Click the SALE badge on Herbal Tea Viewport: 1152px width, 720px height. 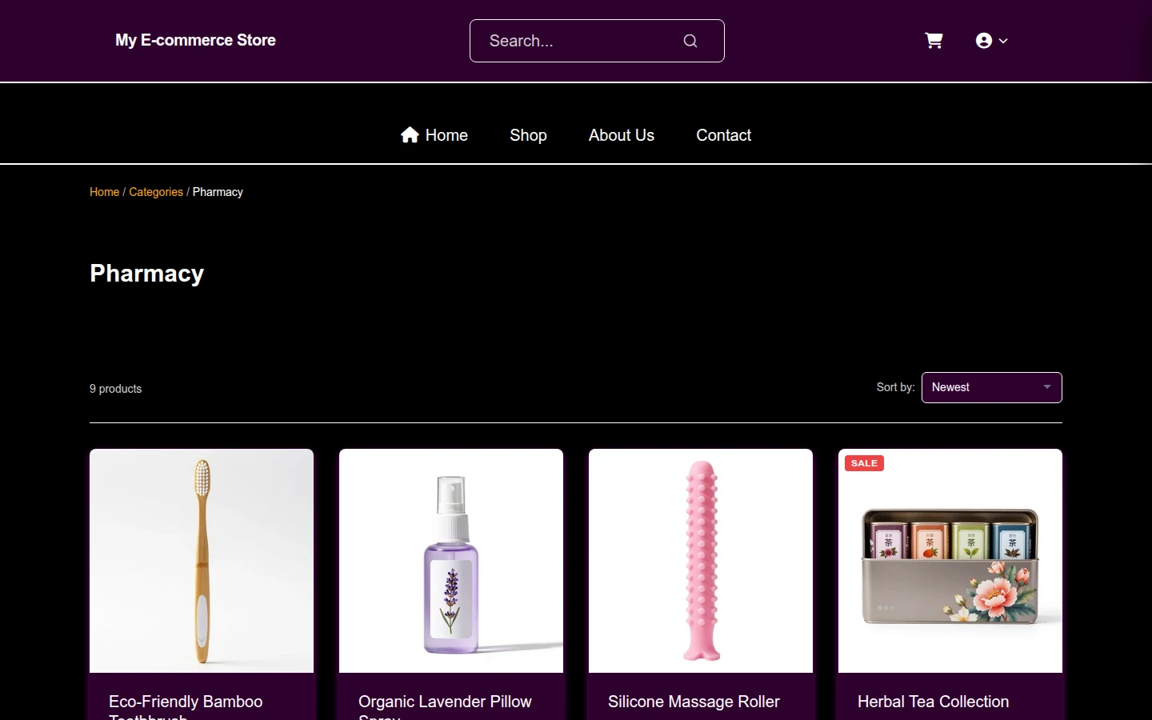[x=864, y=463]
